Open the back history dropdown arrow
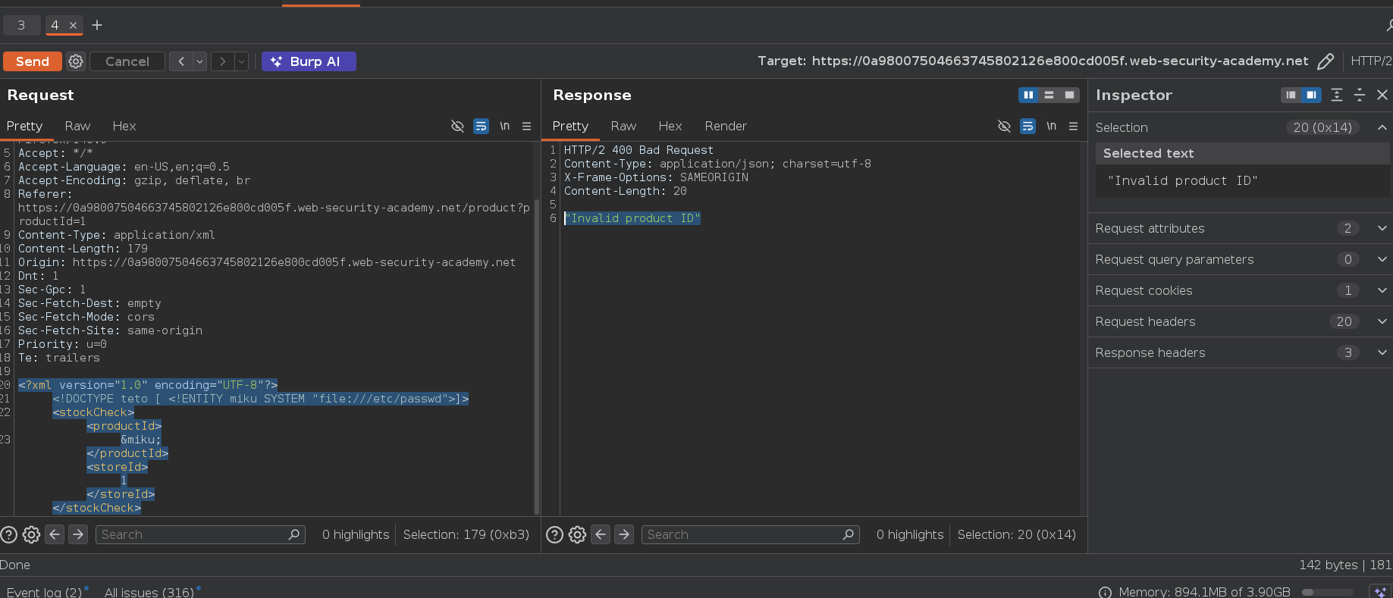This screenshot has width=1393, height=598. pos(200,61)
